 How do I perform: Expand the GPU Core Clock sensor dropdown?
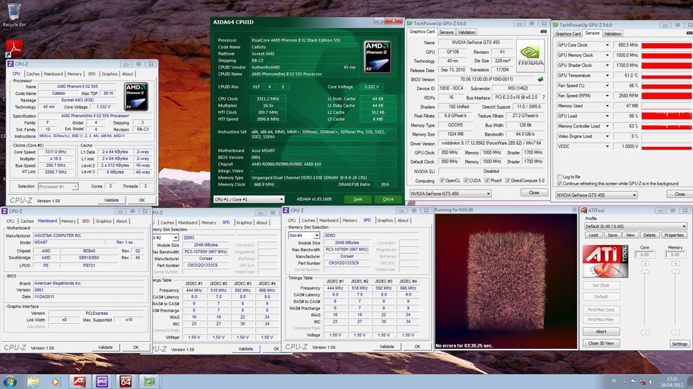[x=607, y=45]
